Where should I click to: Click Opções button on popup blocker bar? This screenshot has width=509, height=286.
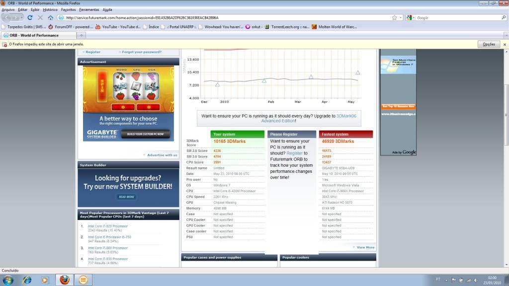click(x=489, y=44)
